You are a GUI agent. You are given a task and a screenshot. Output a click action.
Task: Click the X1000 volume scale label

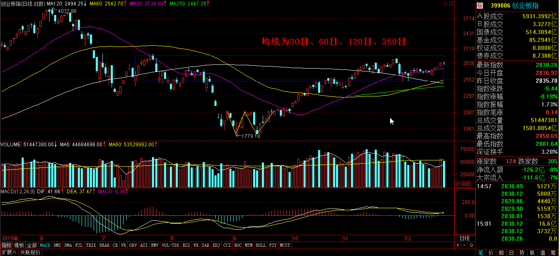click(x=463, y=184)
